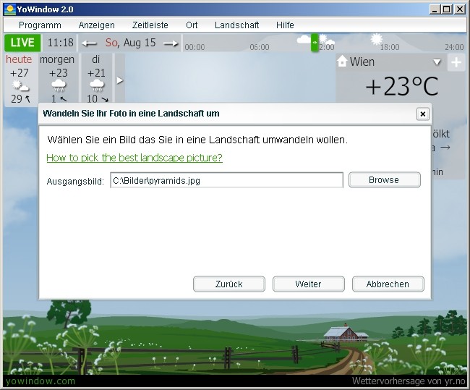The image size is (470, 390).
Task: Expand more forecast days with arrow
Action: [x=120, y=80]
